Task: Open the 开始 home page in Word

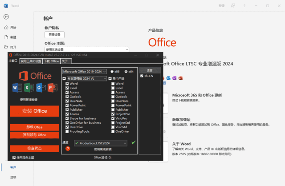Action: click(10, 28)
